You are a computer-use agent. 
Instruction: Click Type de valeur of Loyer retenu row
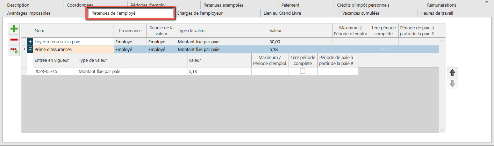[x=222, y=42]
